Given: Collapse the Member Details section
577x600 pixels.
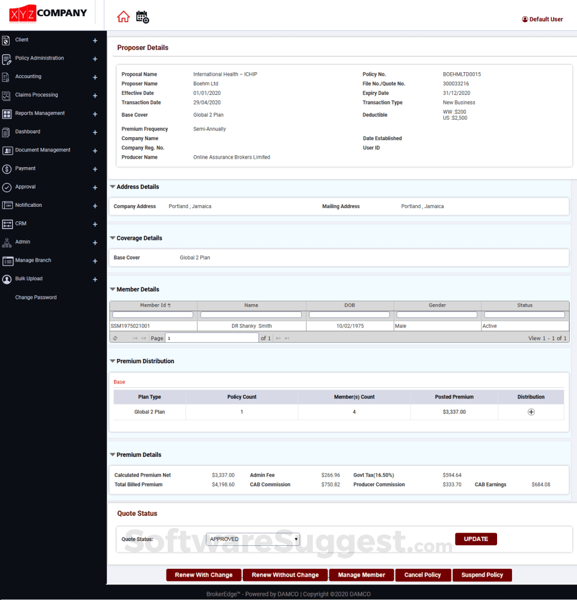Looking at the screenshot, I should click(112, 290).
